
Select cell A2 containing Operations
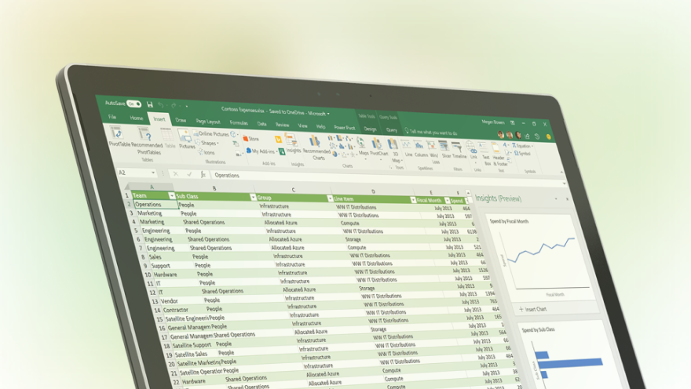pos(155,204)
